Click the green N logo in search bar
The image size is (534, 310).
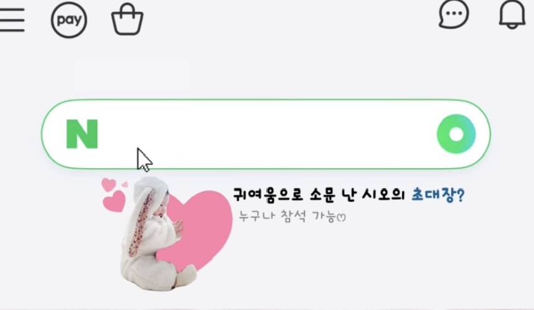(x=82, y=134)
